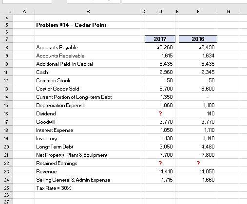
Task: Select the 2017 Accounts Payable value $2,260
Action: 160,47
